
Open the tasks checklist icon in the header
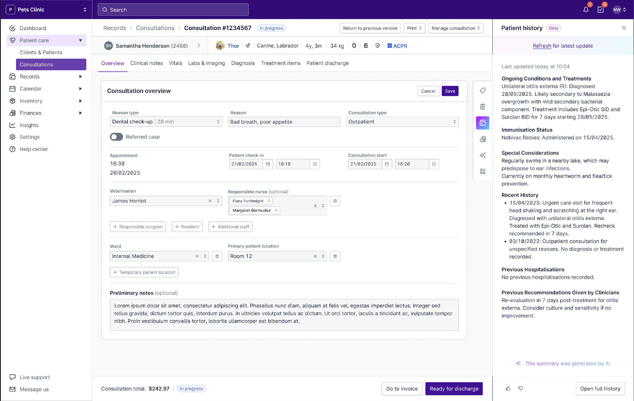601,10
